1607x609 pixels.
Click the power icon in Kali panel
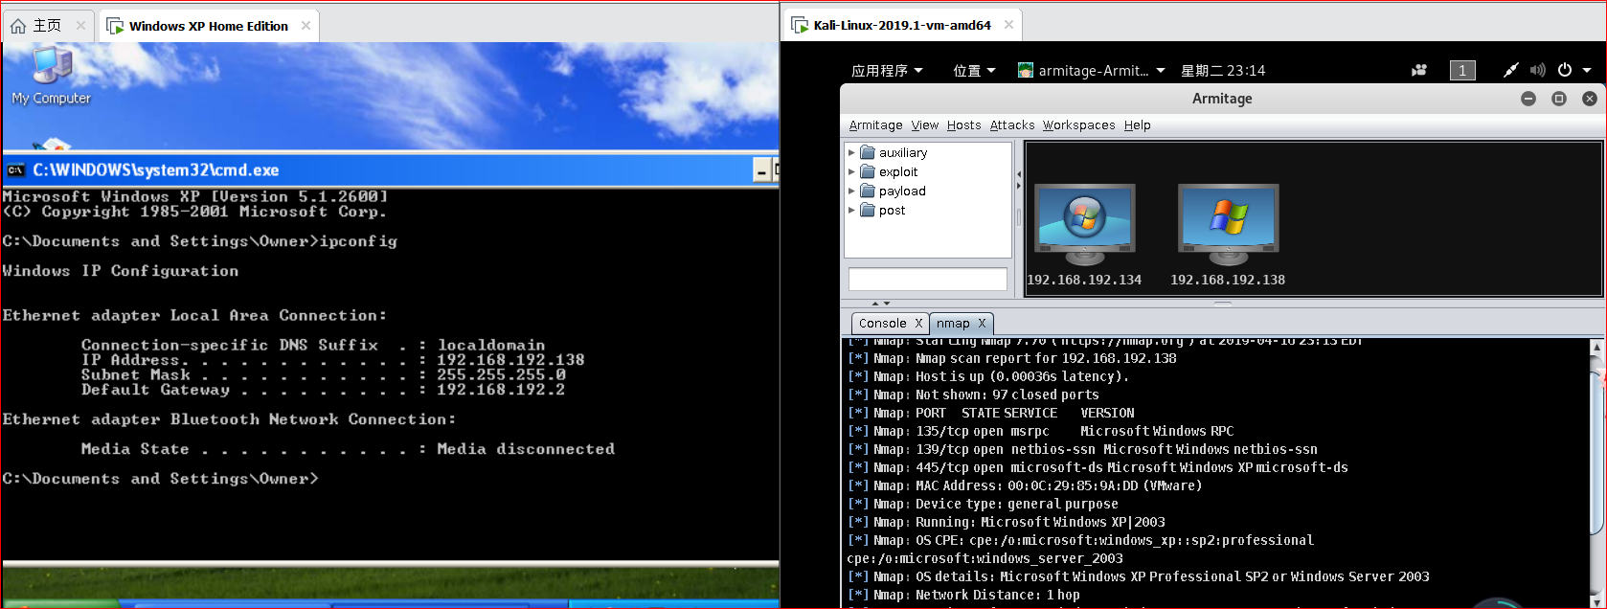tap(1565, 70)
